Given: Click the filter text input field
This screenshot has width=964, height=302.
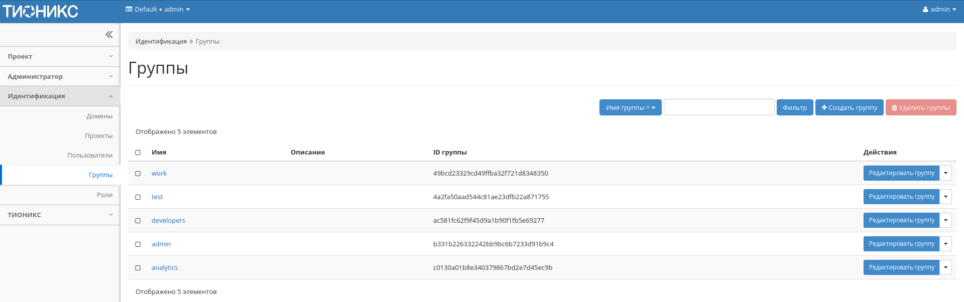Looking at the screenshot, I should pos(718,107).
